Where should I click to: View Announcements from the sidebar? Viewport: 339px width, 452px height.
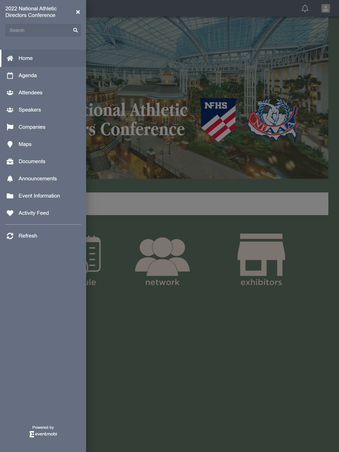[x=43, y=179]
